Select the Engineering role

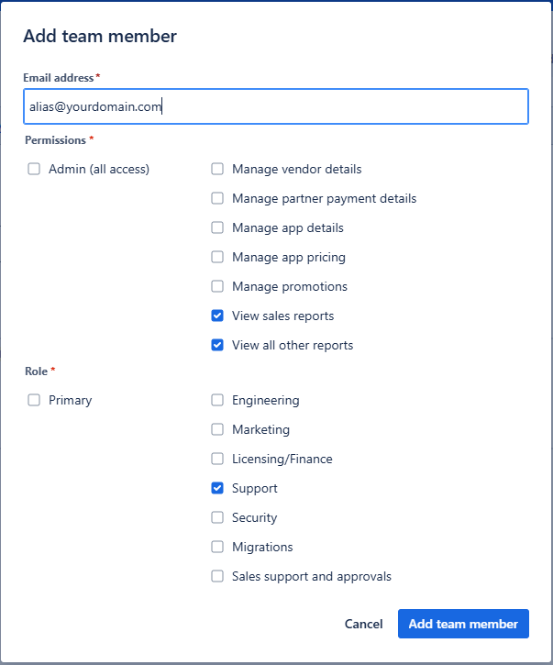(x=217, y=400)
